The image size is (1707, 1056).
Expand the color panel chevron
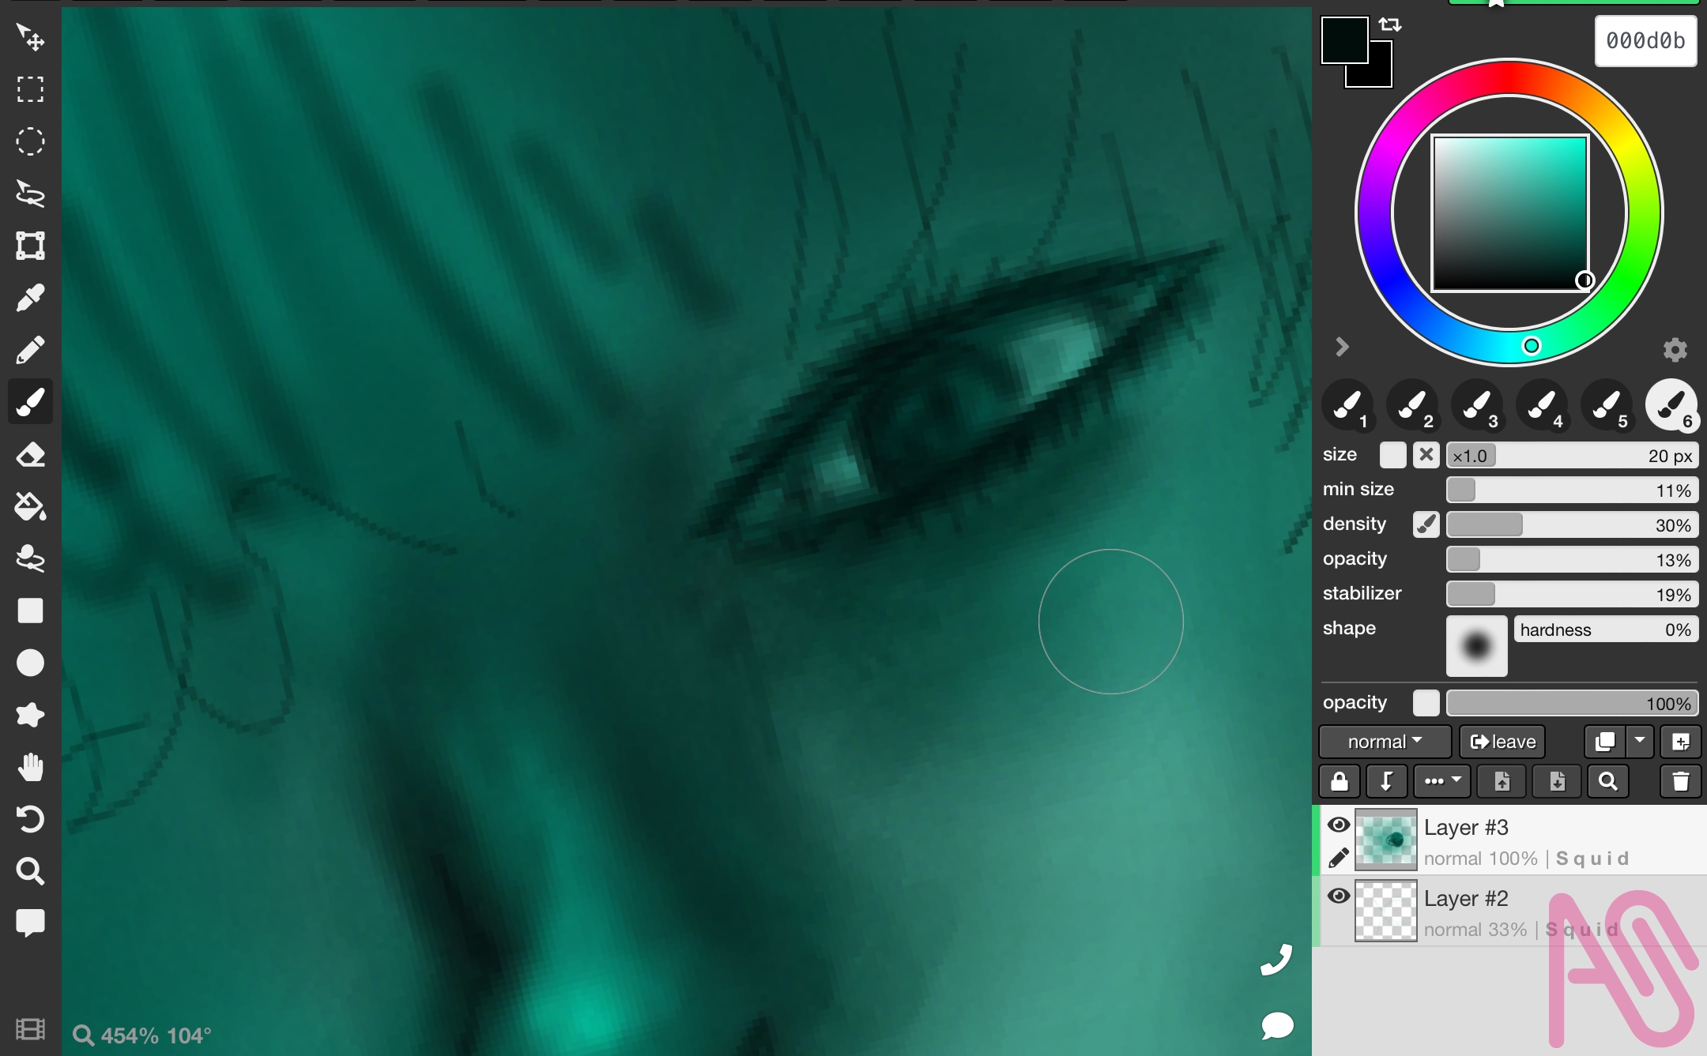point(1342,347)
